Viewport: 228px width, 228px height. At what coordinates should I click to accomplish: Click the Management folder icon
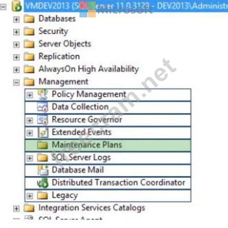click(29, 82)
